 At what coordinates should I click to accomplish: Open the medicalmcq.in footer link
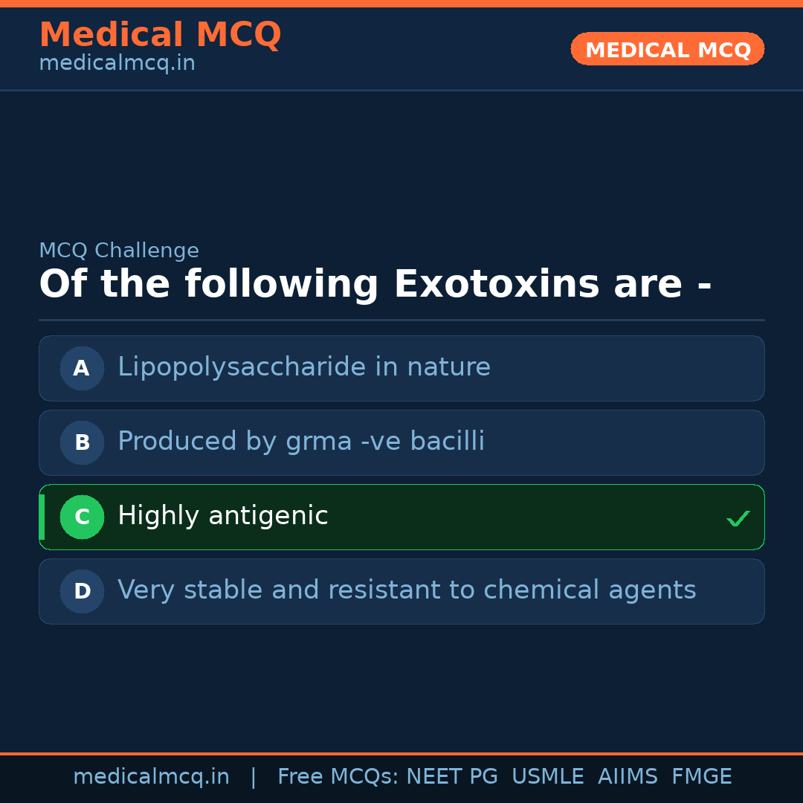coord(151,777)
